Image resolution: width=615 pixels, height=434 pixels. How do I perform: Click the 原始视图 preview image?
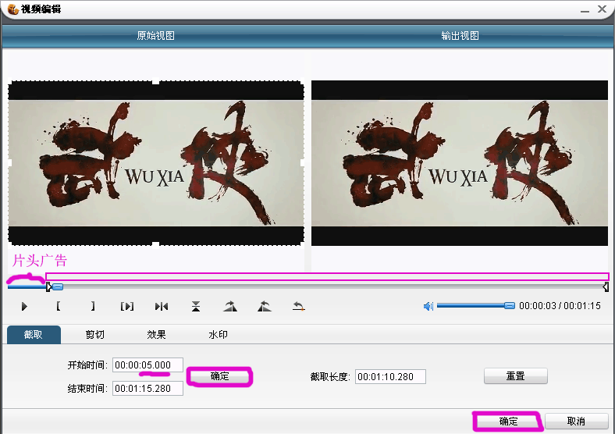pyautogui.click(x=156, y=163)
